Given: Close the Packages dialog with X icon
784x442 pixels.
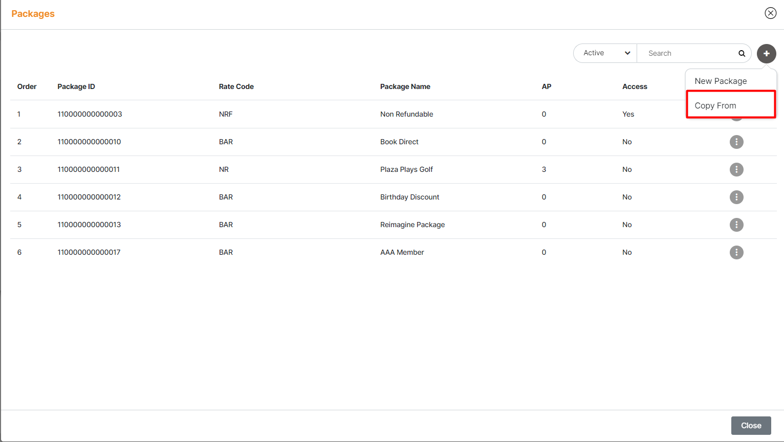Looking at the screenshot, I should (770, 13).
